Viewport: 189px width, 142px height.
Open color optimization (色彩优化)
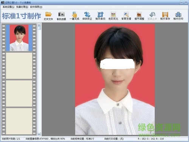[x=113, y=16]
